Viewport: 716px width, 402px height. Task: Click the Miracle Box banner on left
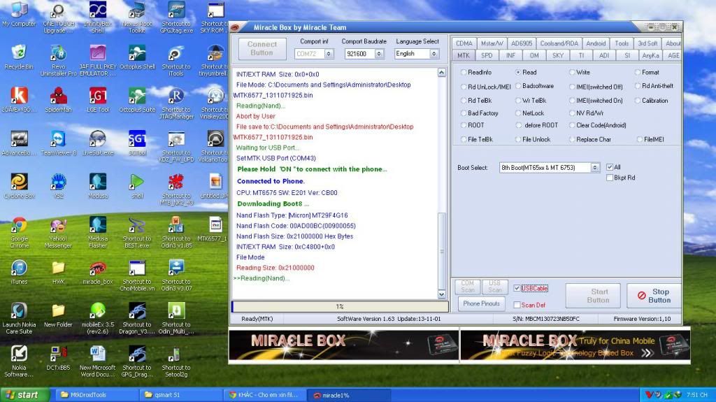(343, 345)
